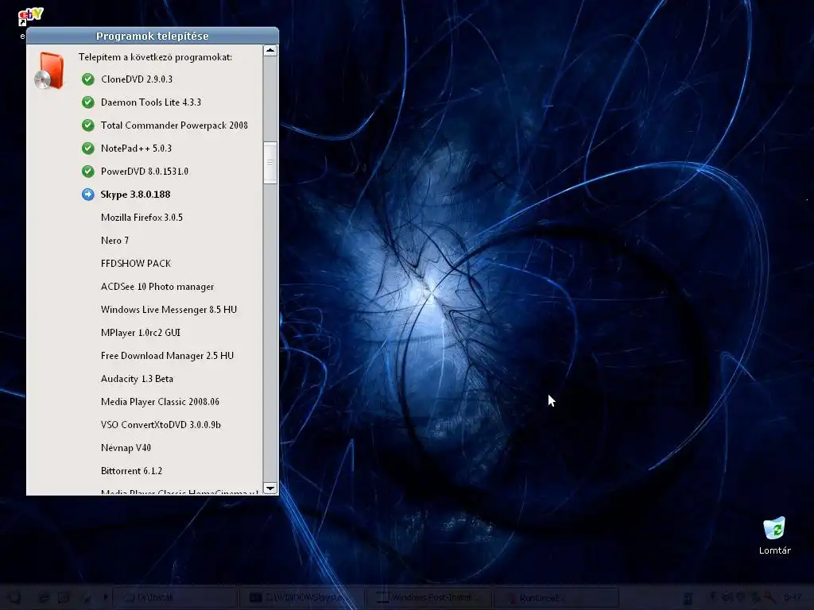
Task: Select Free Download Manager 2.5 HU entry
Action: coord(167,356)
